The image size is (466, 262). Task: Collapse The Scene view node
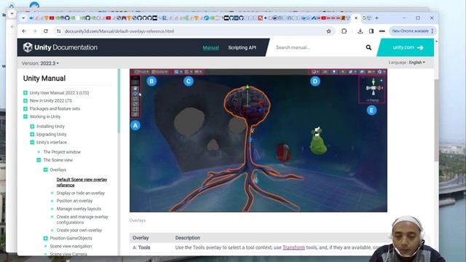click(x=39, y=160)
